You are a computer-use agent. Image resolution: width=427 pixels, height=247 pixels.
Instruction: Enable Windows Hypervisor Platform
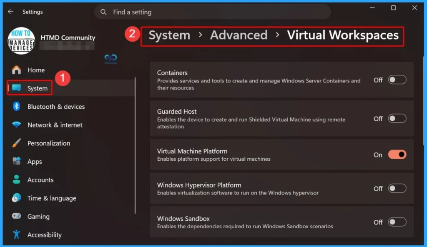click(x=396, y=188)
